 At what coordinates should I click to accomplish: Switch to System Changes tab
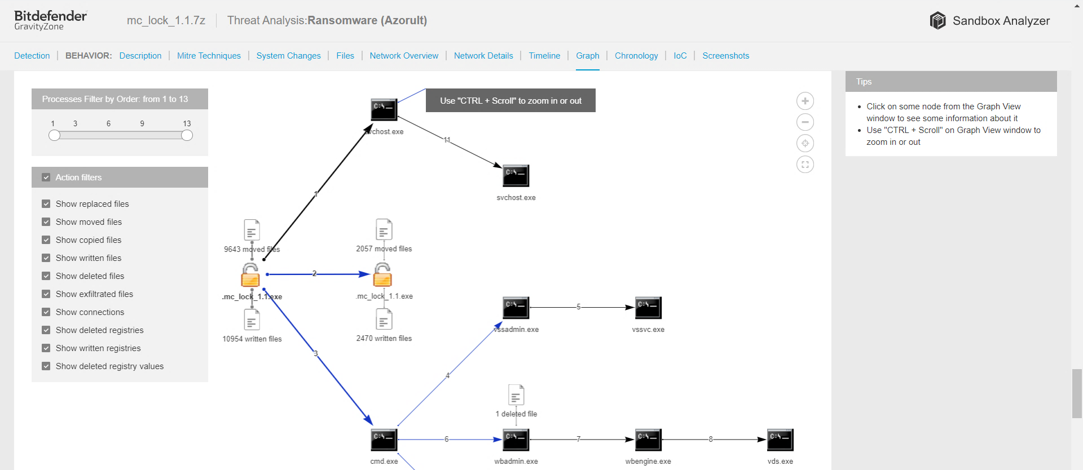click(x=288, y=56)
